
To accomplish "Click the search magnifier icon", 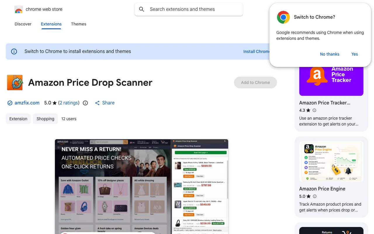I will pos(142,9).
